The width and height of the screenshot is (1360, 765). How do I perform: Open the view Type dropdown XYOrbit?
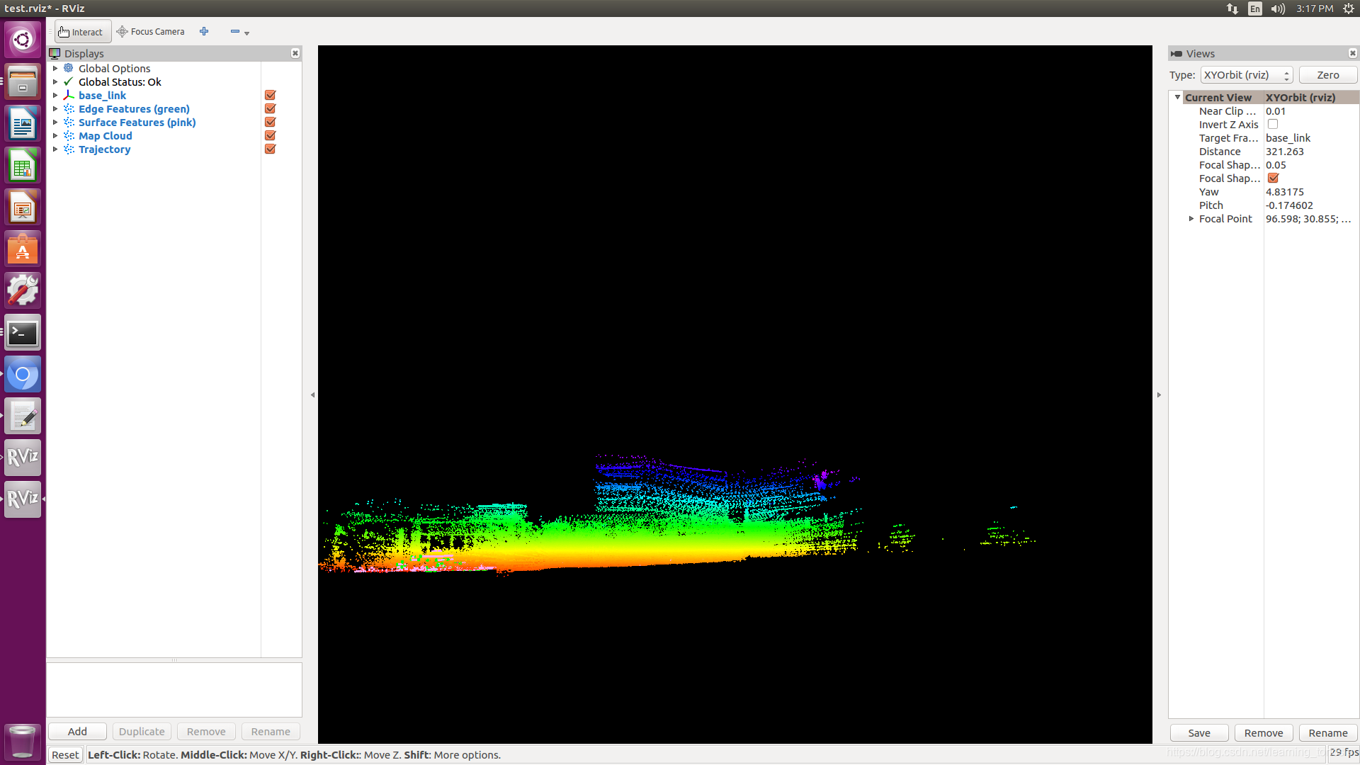point(1246,75)
